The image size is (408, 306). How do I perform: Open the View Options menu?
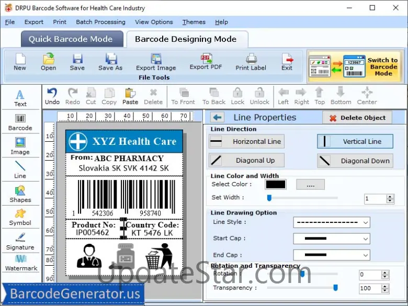point(154,22)
